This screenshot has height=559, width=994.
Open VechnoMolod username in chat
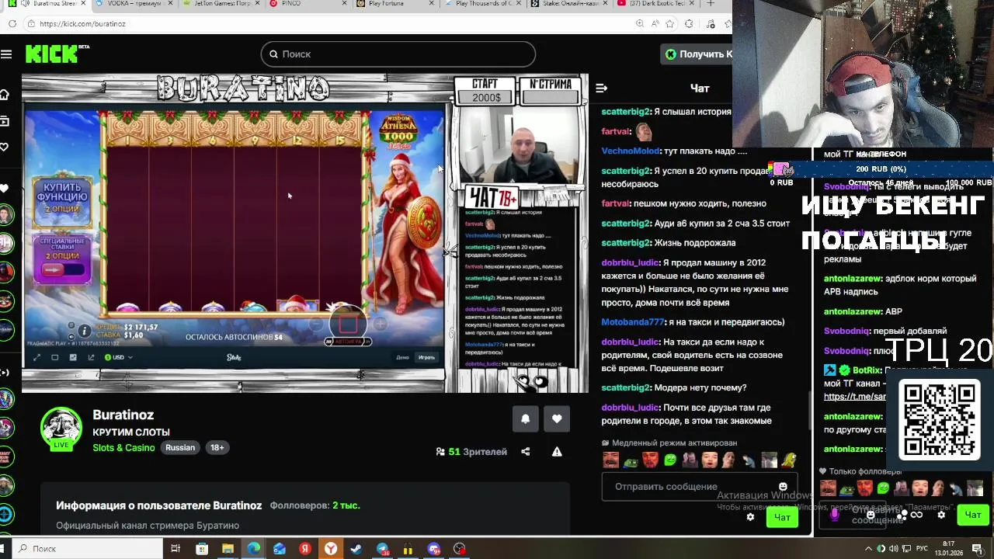(631, 151)
